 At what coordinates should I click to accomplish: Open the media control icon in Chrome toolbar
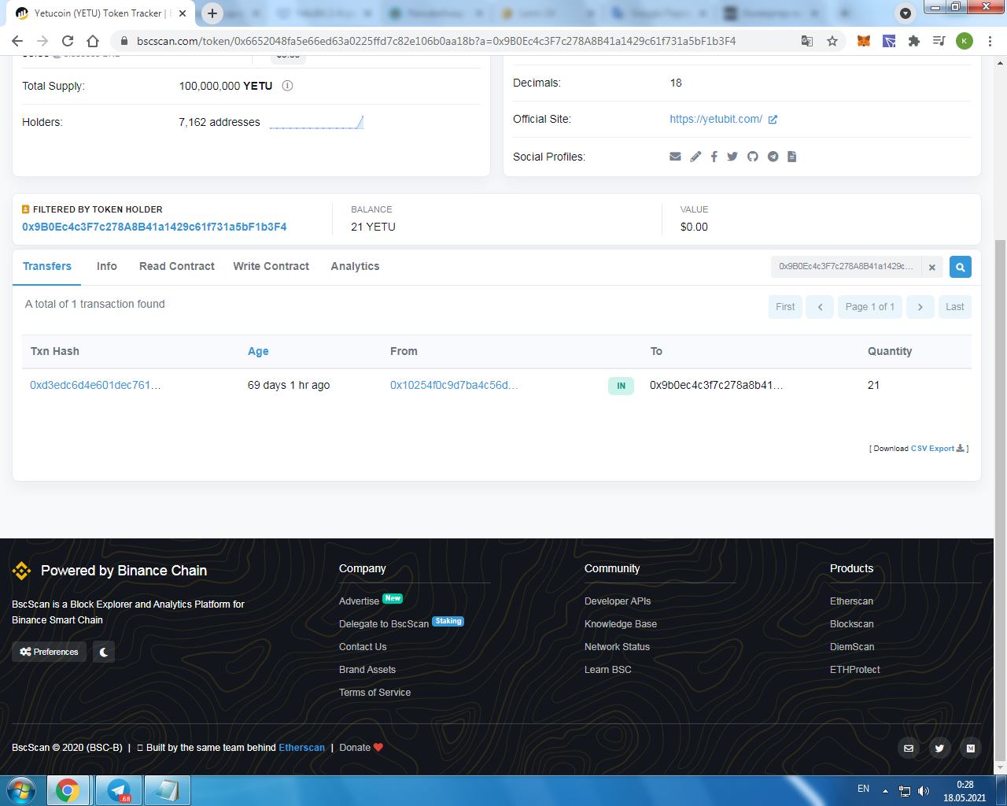(x=939, y=41)
